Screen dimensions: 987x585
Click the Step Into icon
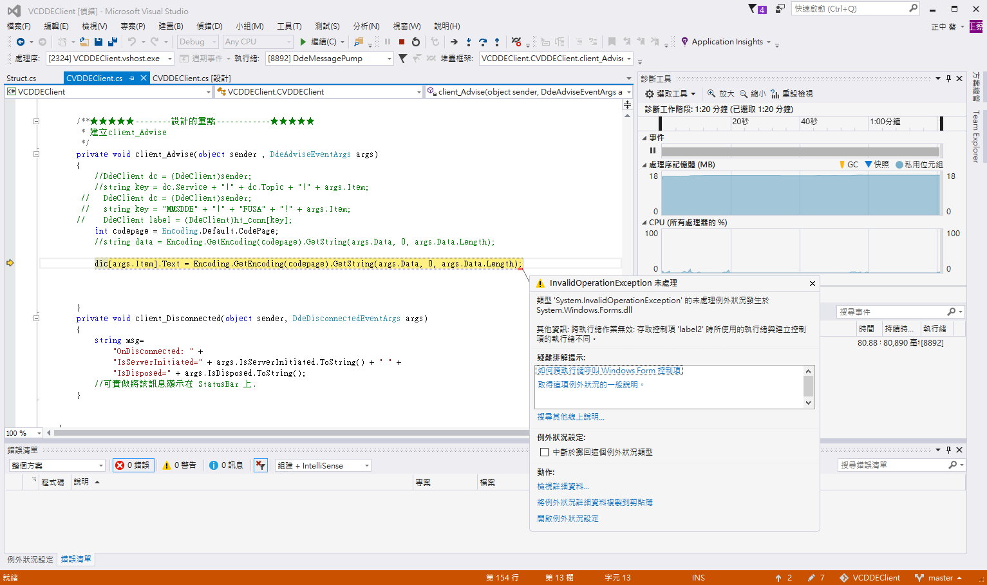coord(469,42)
